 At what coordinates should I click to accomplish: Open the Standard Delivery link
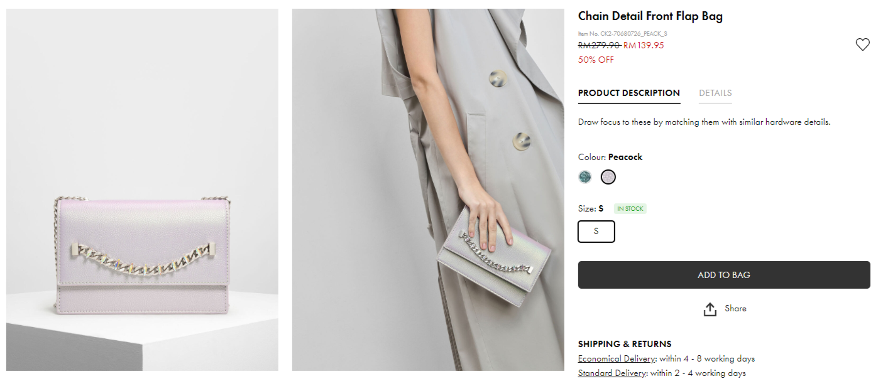[x=613, y=373]
